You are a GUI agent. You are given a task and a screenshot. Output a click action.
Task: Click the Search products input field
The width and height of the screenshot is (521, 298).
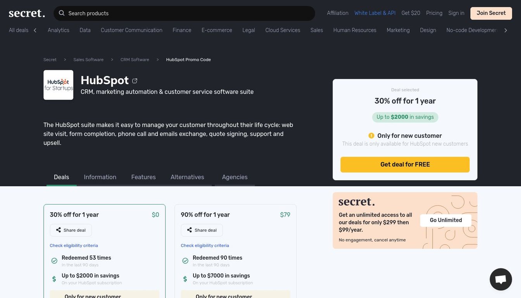point(155,13)
